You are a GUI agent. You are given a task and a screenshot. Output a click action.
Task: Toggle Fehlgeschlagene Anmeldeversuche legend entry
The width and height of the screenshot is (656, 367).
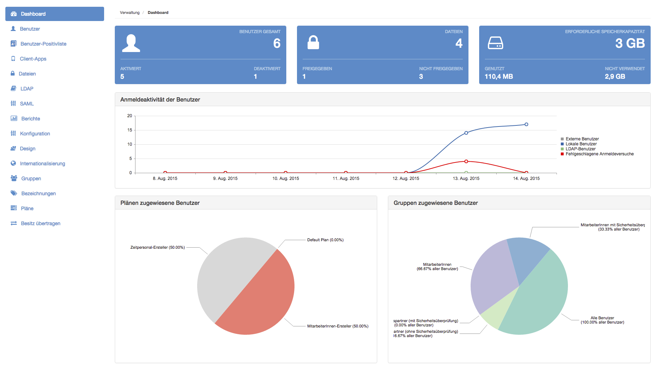597,154
